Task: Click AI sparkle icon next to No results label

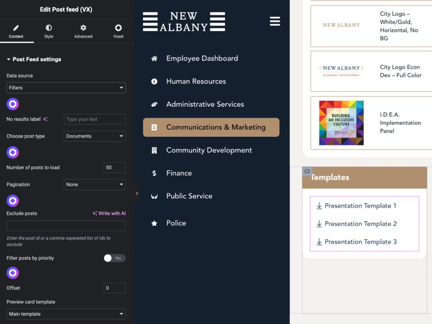Action: (45, 119)
